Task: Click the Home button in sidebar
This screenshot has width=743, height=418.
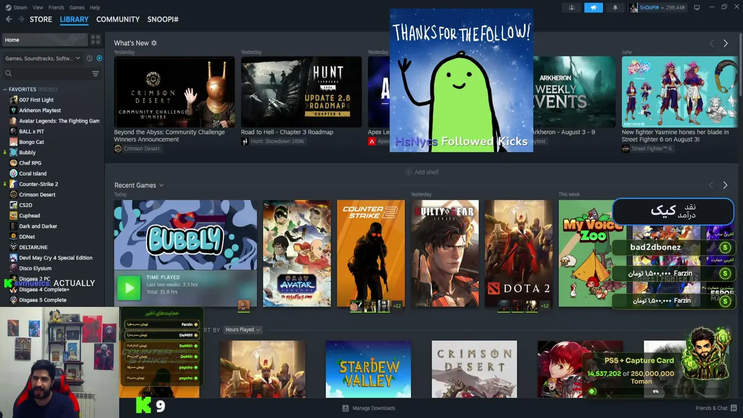Action: pos(44,40)
